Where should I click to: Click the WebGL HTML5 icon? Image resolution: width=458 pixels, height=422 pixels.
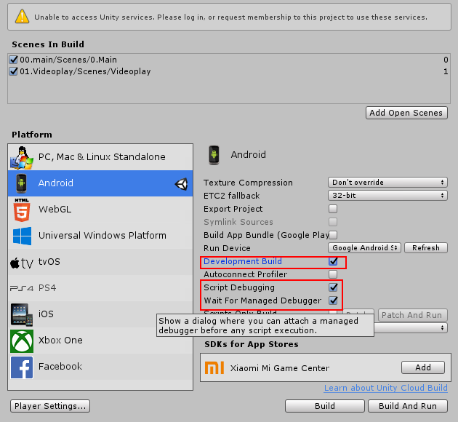pyautogui.click(x=22, y=210)
